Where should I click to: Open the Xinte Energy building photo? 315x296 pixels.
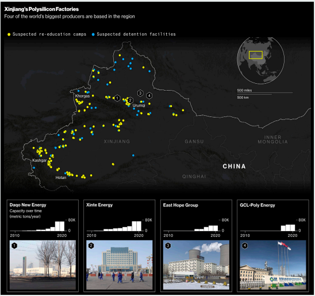pyautogui.click(x=120, y=265)
